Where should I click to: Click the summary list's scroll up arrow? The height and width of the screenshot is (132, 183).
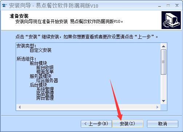click(163, 46)
